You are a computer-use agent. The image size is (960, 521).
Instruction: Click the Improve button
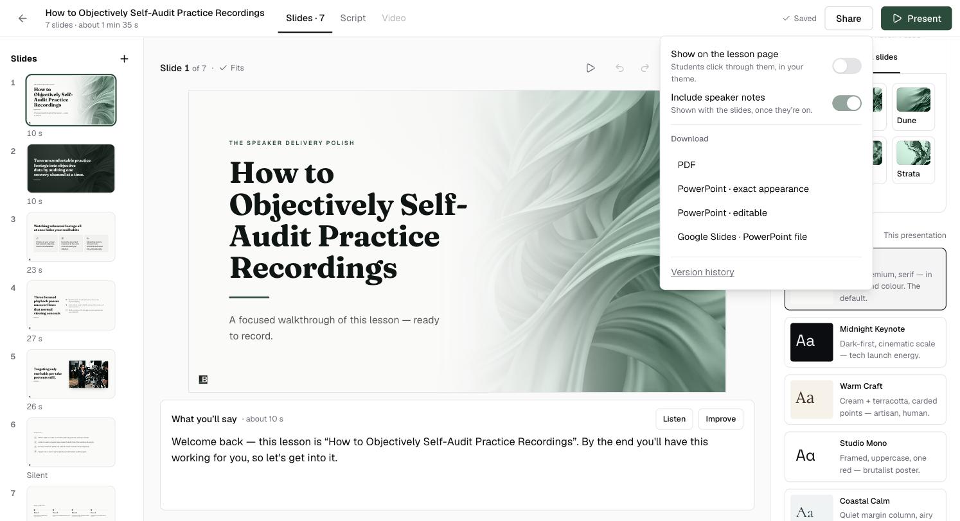[x=720, y=419]
